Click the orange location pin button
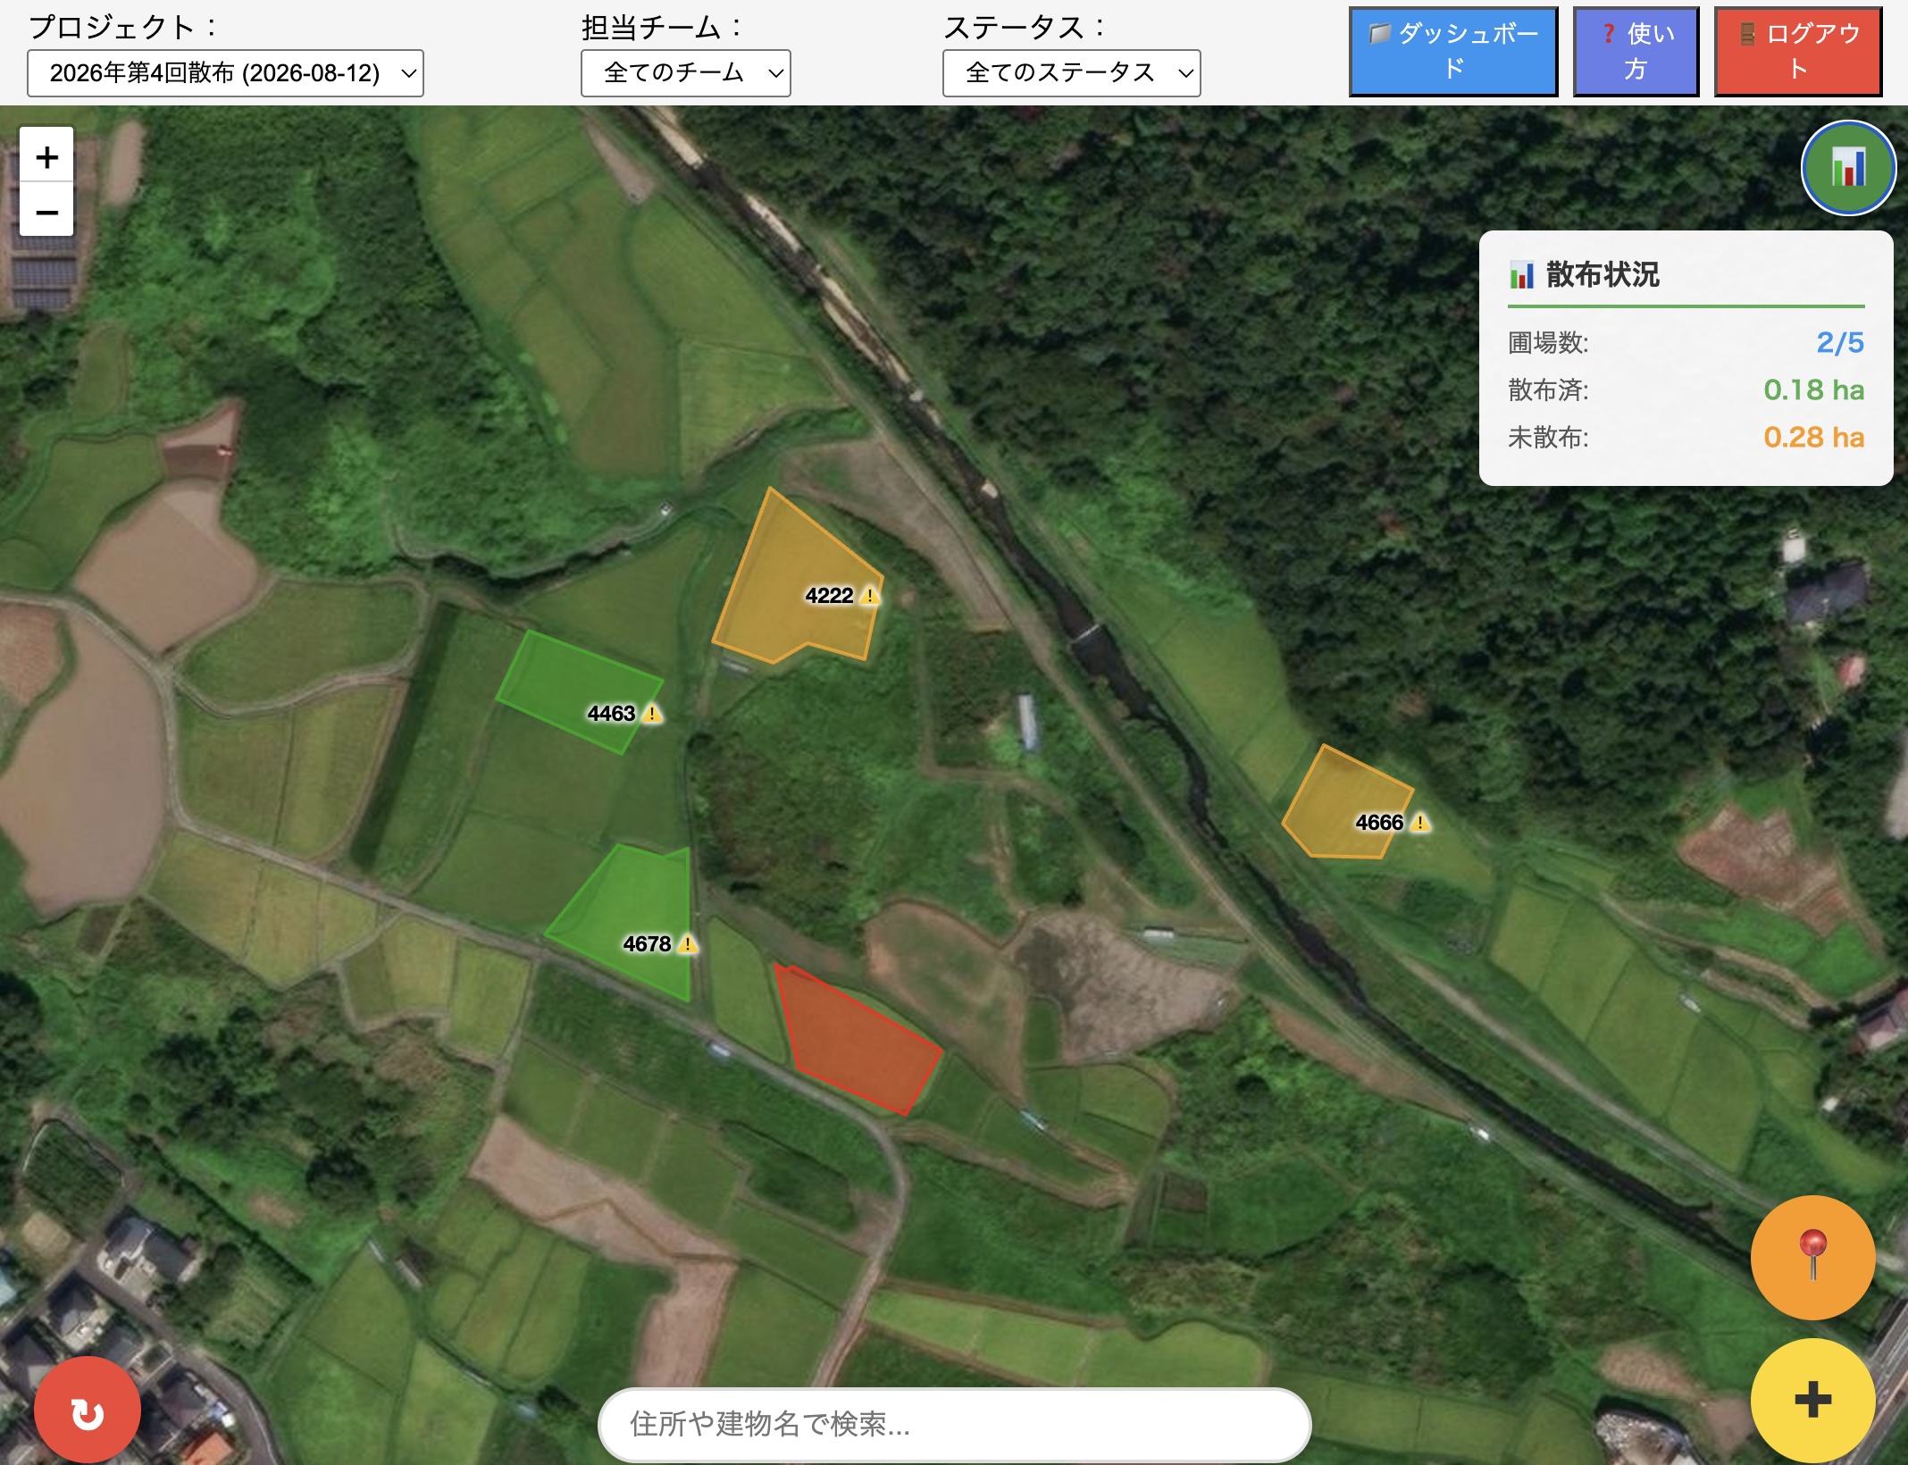The width and height of the screenshot is (1908, 1465). point(1812,1257)
